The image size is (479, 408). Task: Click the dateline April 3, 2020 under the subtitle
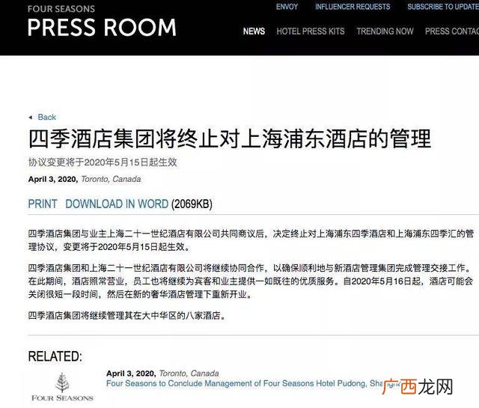53,179
